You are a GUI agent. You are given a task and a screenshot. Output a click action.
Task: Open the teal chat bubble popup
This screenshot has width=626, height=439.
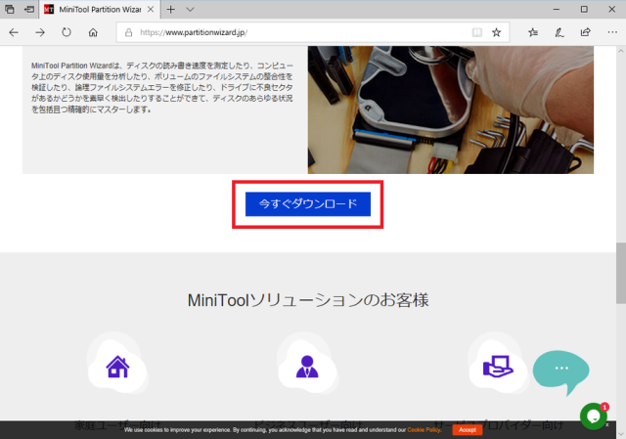click(x=561, y=372)
